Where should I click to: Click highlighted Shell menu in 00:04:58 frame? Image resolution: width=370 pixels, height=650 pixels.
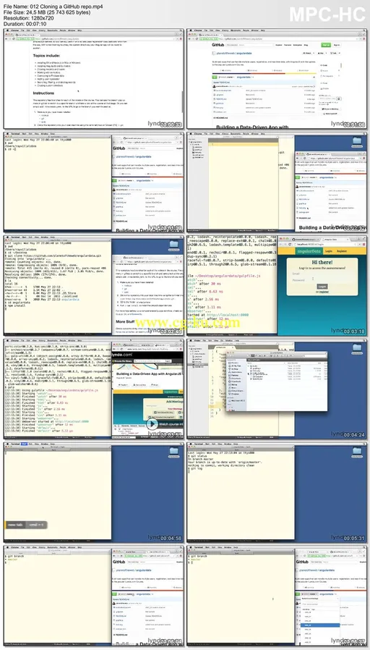(23, 444)
